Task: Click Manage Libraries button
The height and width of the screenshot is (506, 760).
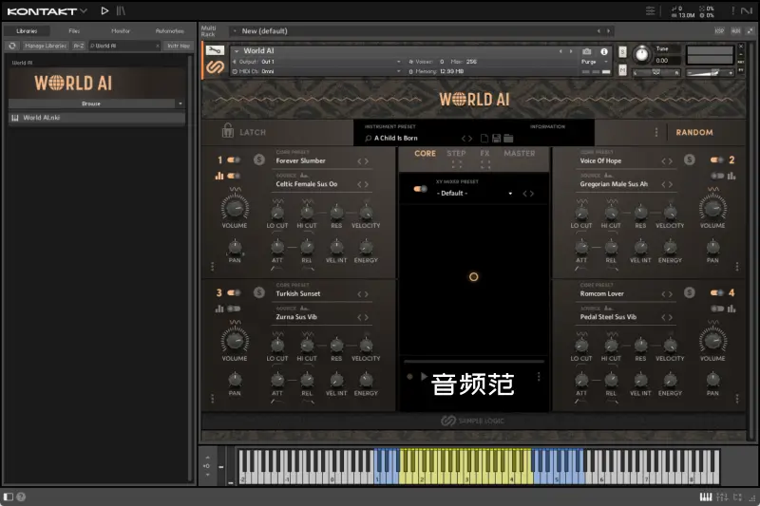Action: (x=45, y=46)
